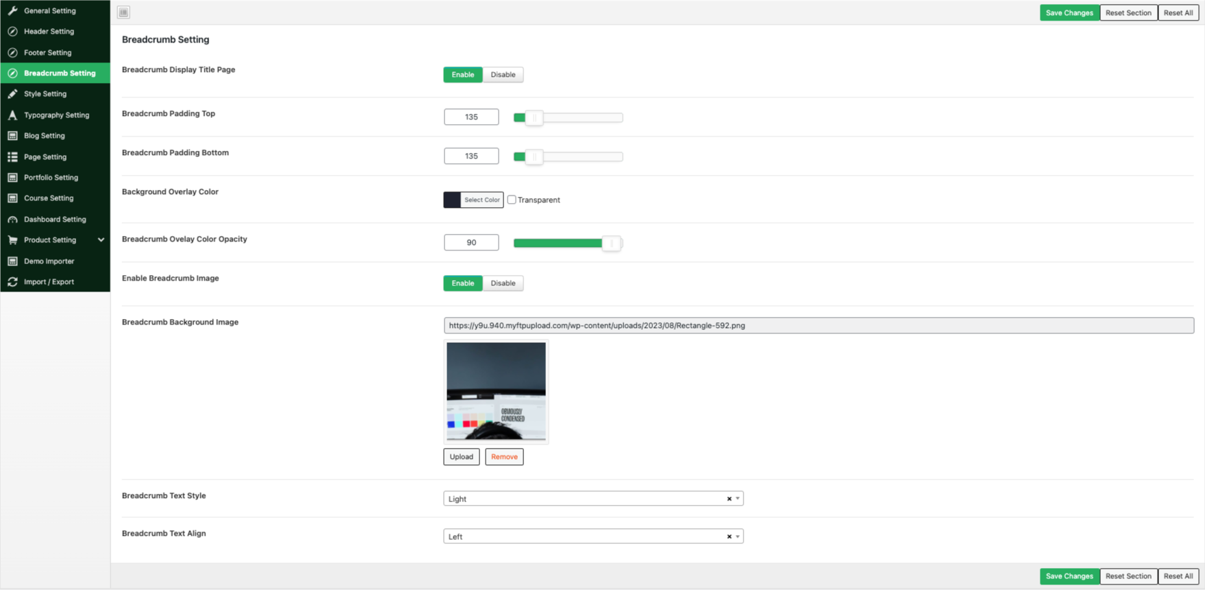This screenshot has width=1205, height=590.
Task: Click the top Reset Section button
Action: pyautogui.click(x=1128, y=13)
